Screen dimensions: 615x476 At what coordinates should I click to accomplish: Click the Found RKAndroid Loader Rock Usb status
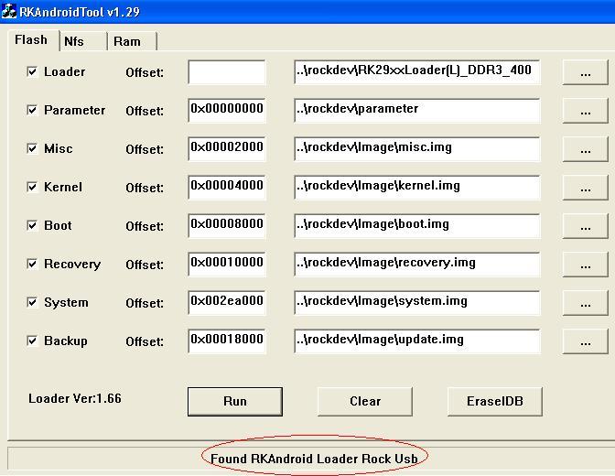click(314, 459)
